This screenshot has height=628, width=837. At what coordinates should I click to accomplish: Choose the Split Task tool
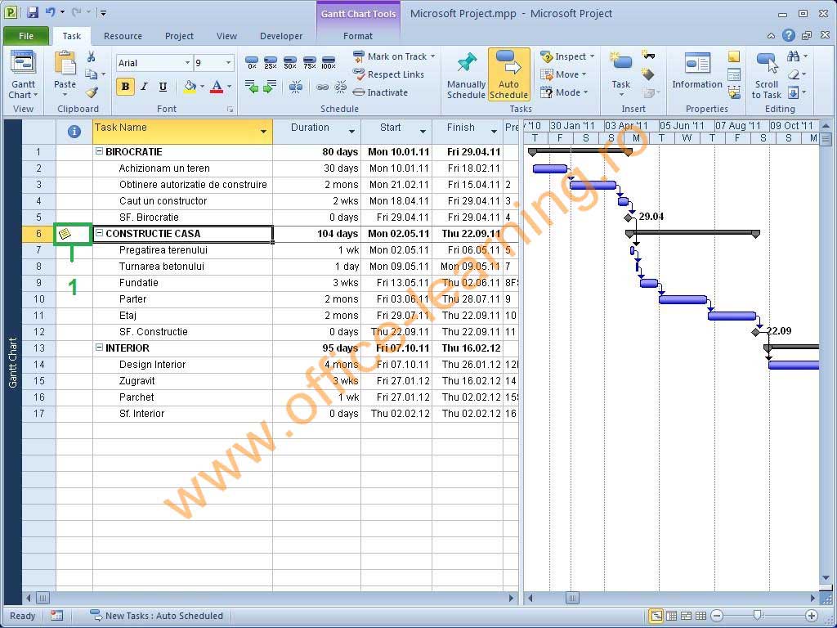tap(296, 86)
